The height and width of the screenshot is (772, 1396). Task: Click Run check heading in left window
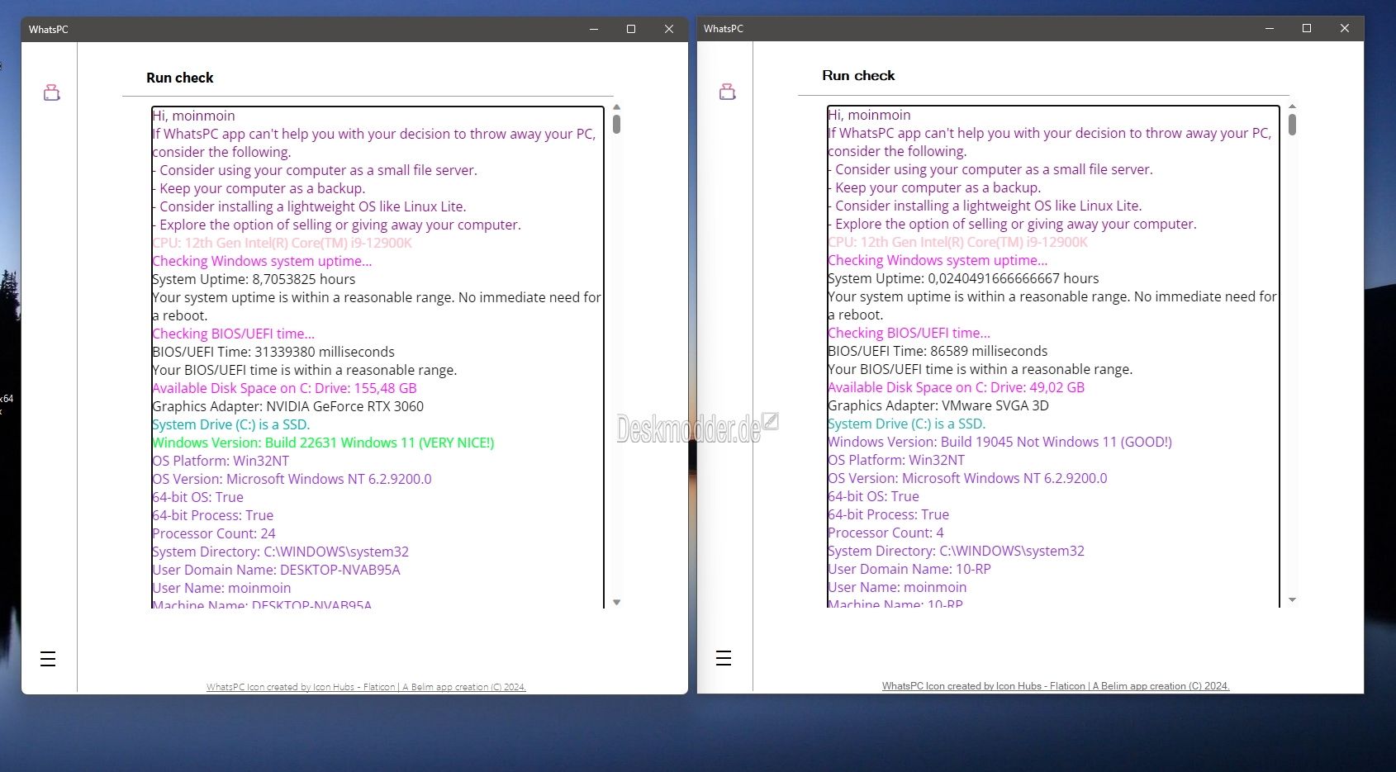tap(180, 78)
